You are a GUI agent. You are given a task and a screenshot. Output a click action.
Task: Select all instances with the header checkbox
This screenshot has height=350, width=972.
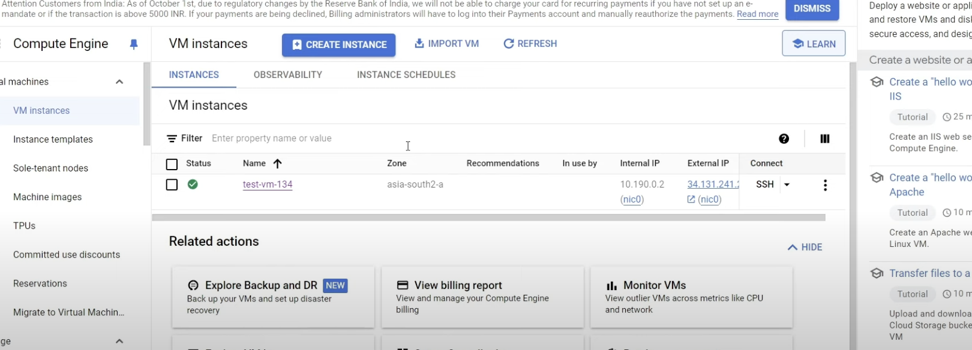(x=172, y=164)
